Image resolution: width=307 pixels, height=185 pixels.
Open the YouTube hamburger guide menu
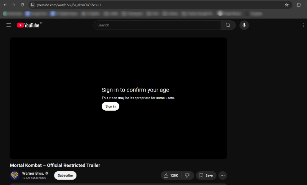[x=8, y=25]
